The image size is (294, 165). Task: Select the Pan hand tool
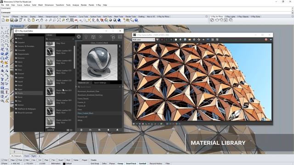[x=42, y=20]
